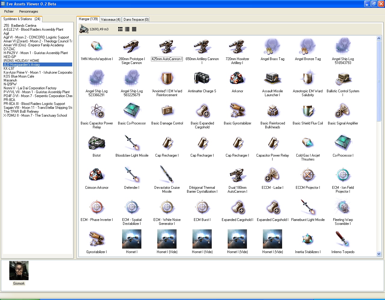Click the Angel Brass Tag icon
This screenshot has height=300, width=385.
click(x=273, y=47)
